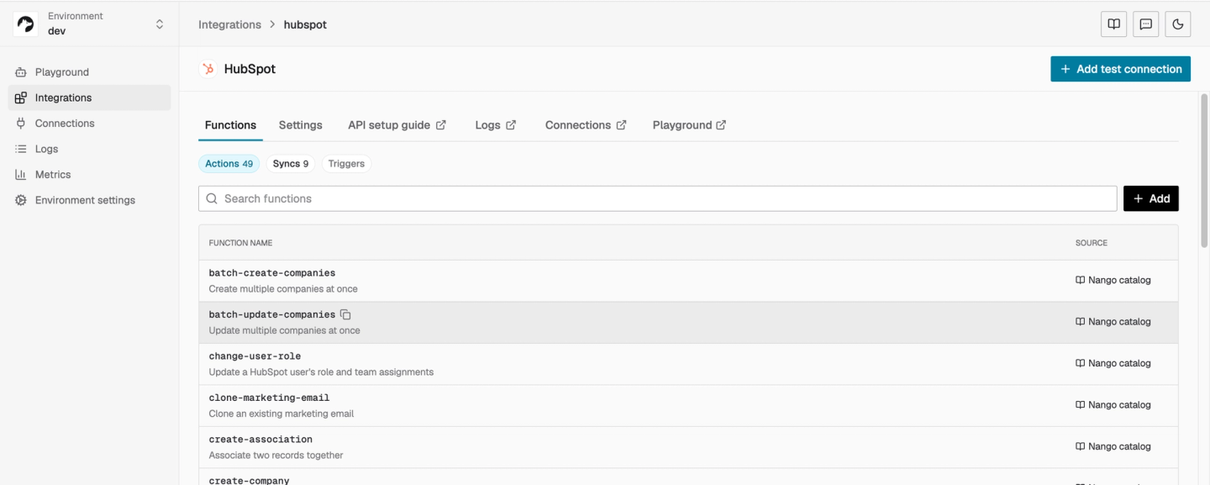Focus the Search functions field

pos(658,198)
